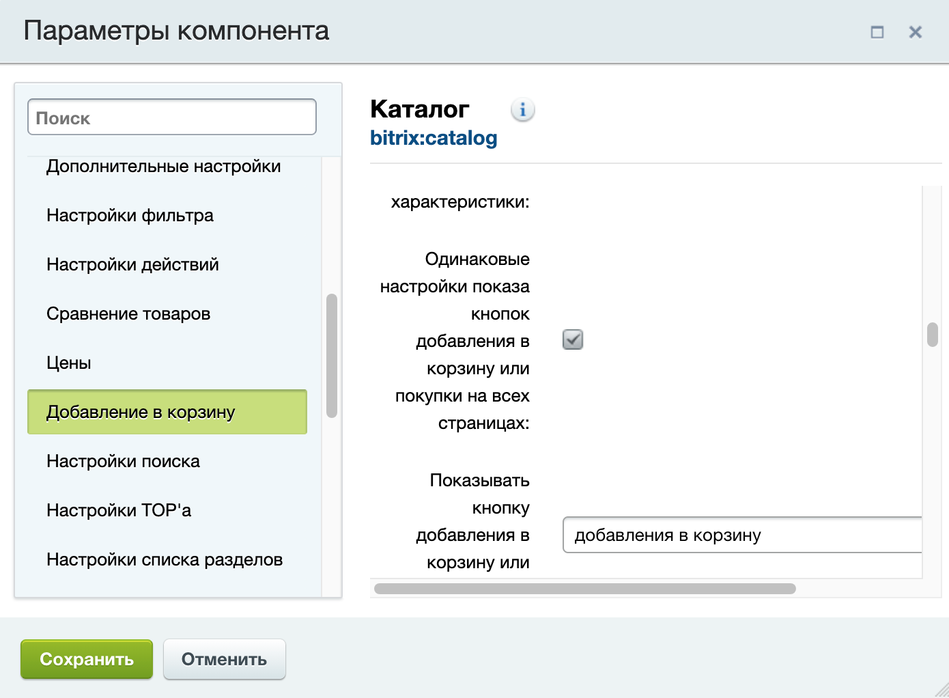Select 'Настройки списка разделов' section

[165, 559]
